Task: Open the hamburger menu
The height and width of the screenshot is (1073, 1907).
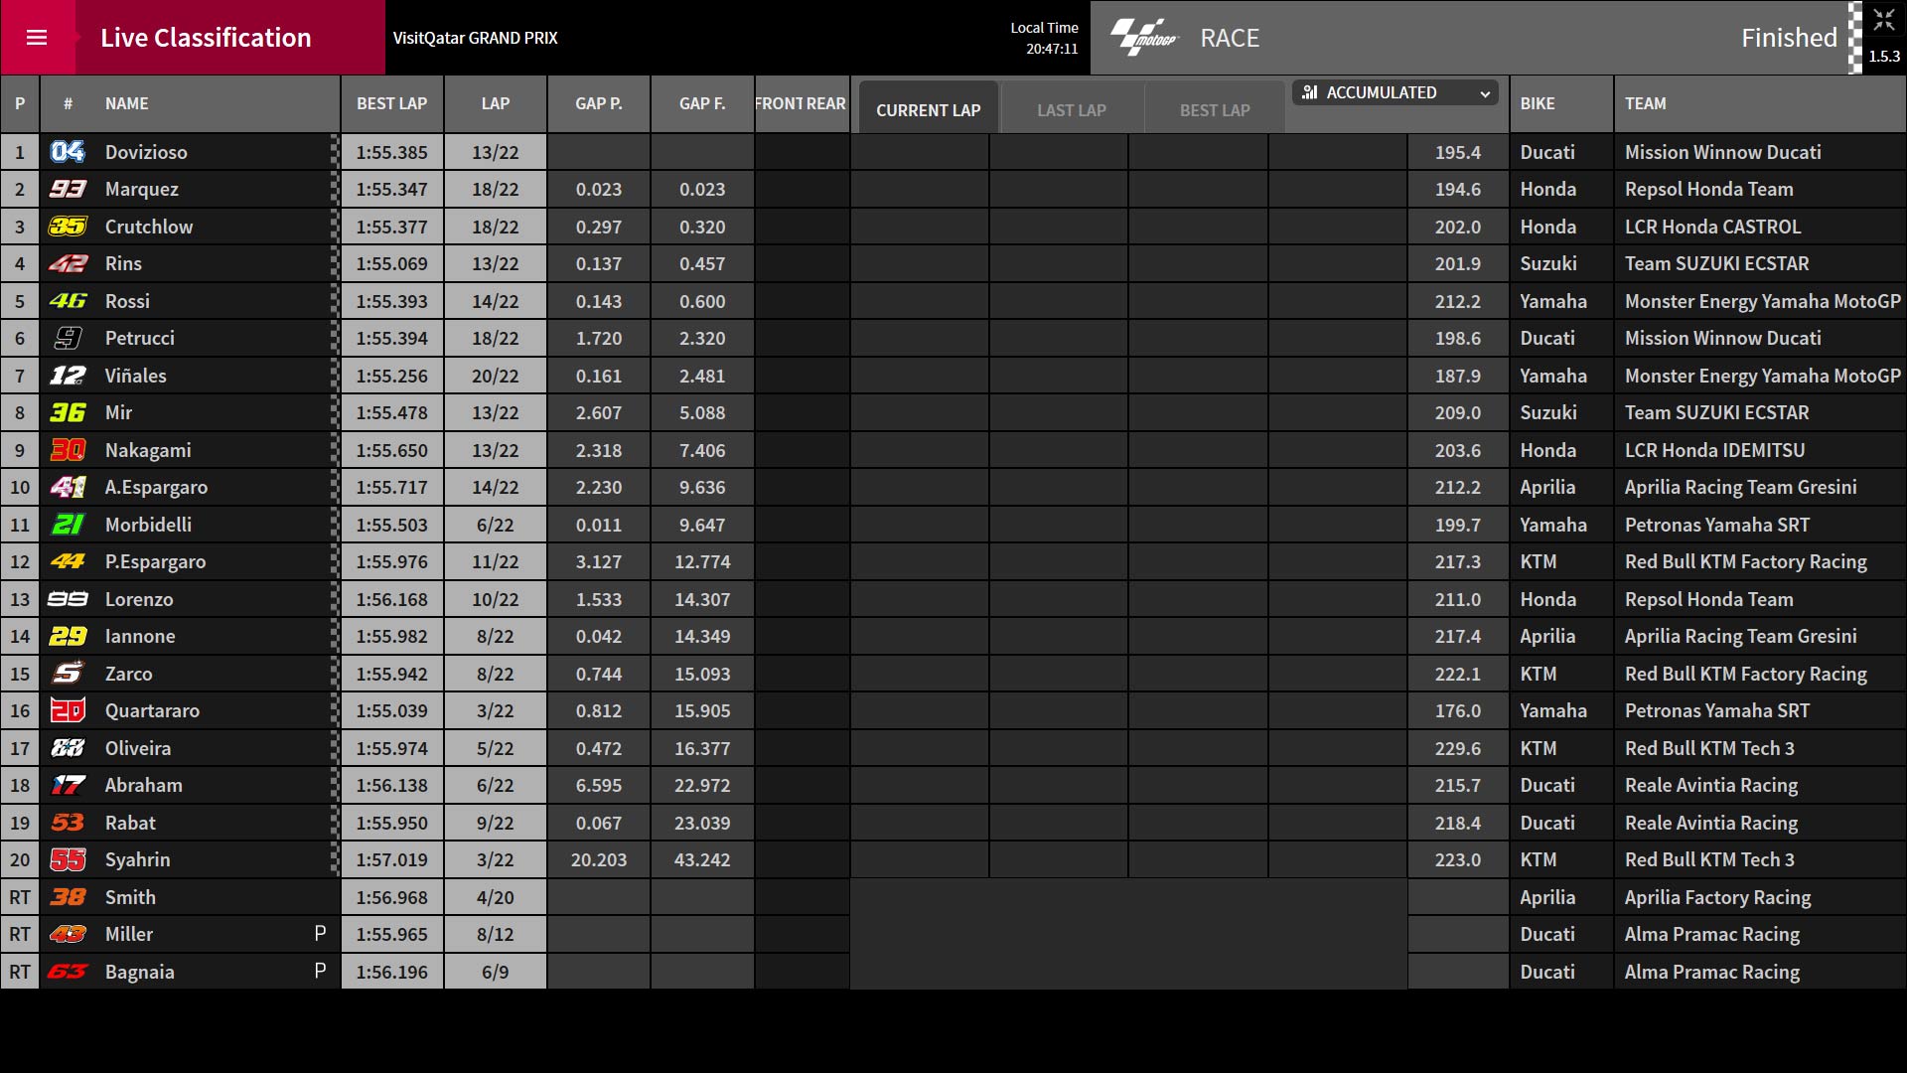Action: click(x=37, y=38)
